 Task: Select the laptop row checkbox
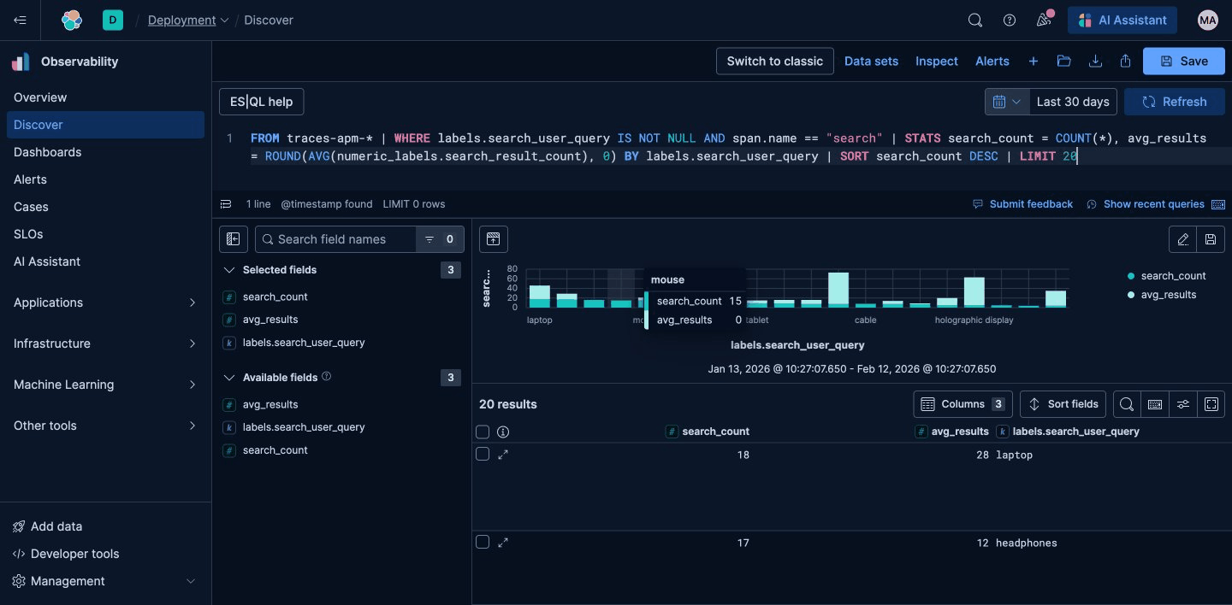tap(483, 454)
